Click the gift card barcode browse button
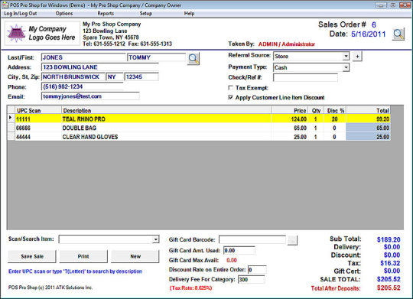 [x=292, y=240]
